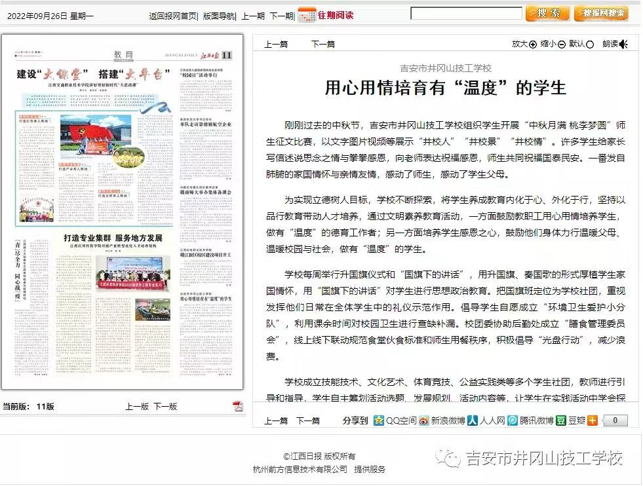Click the calendar icon for past issues
Screen dimensions: 643x486
click(x=306, y=15)
